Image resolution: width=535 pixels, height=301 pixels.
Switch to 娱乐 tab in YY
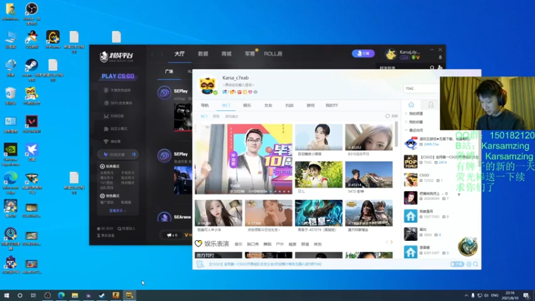click(247, 106)
